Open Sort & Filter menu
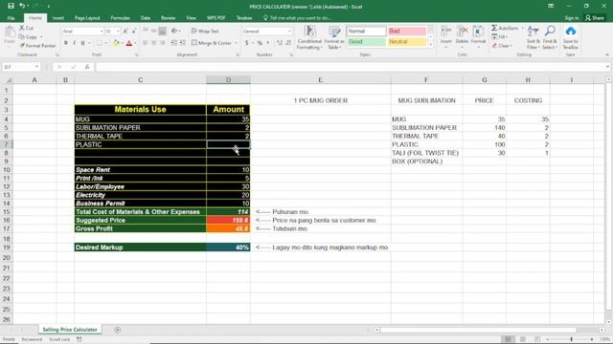Viewport: 613px width, 344px height. pos(533,37)
